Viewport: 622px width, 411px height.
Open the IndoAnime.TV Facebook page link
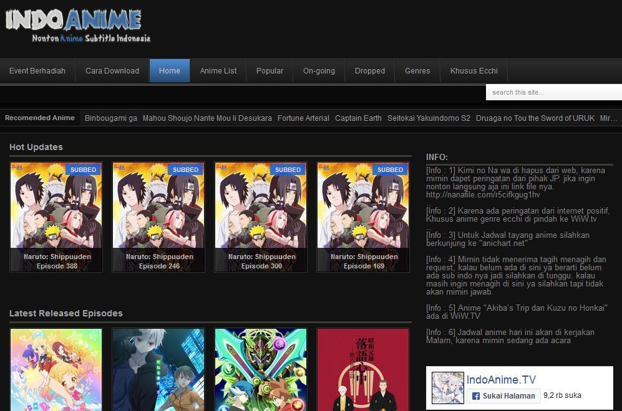coord(501,380)
